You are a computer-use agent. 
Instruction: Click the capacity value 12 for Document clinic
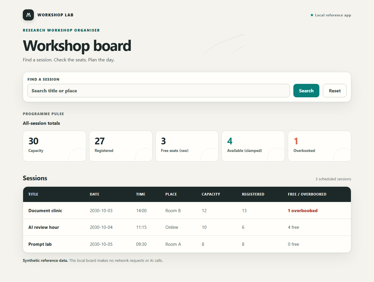(x=204, y=211)
